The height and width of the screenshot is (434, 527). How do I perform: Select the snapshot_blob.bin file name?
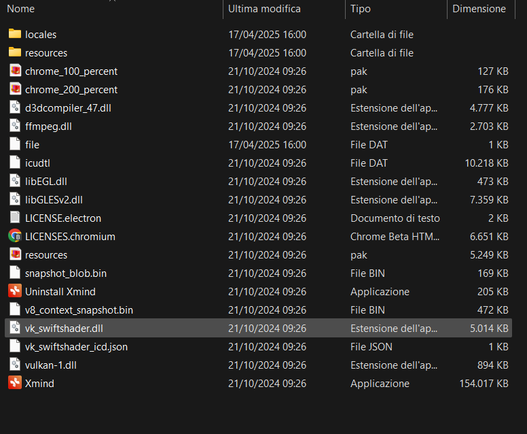(x=66, y=273)
